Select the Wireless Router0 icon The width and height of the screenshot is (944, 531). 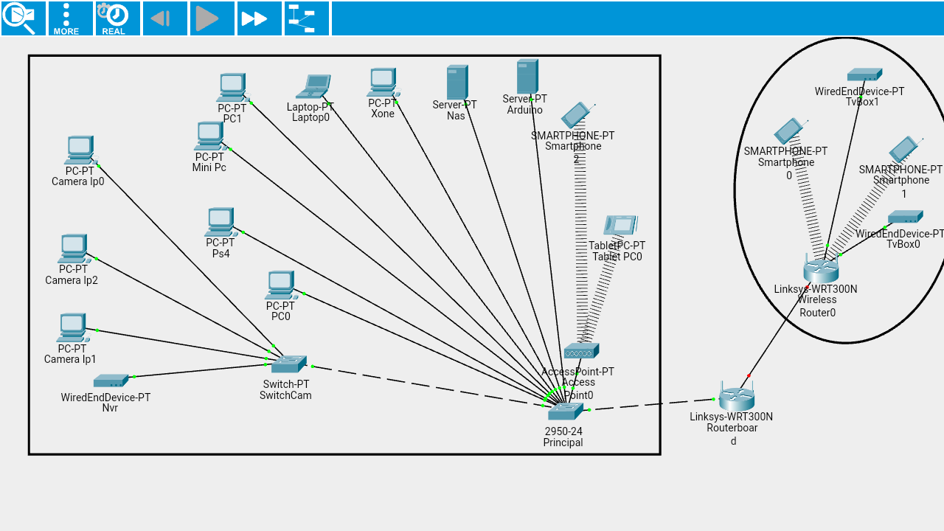[x=821, y=267]
